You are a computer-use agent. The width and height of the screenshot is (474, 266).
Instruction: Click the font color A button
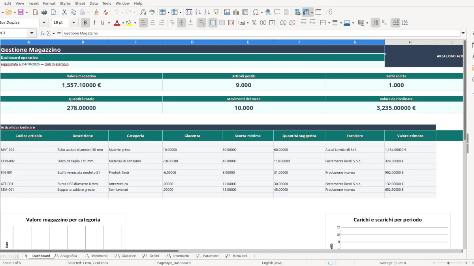(x=117, y=23)
